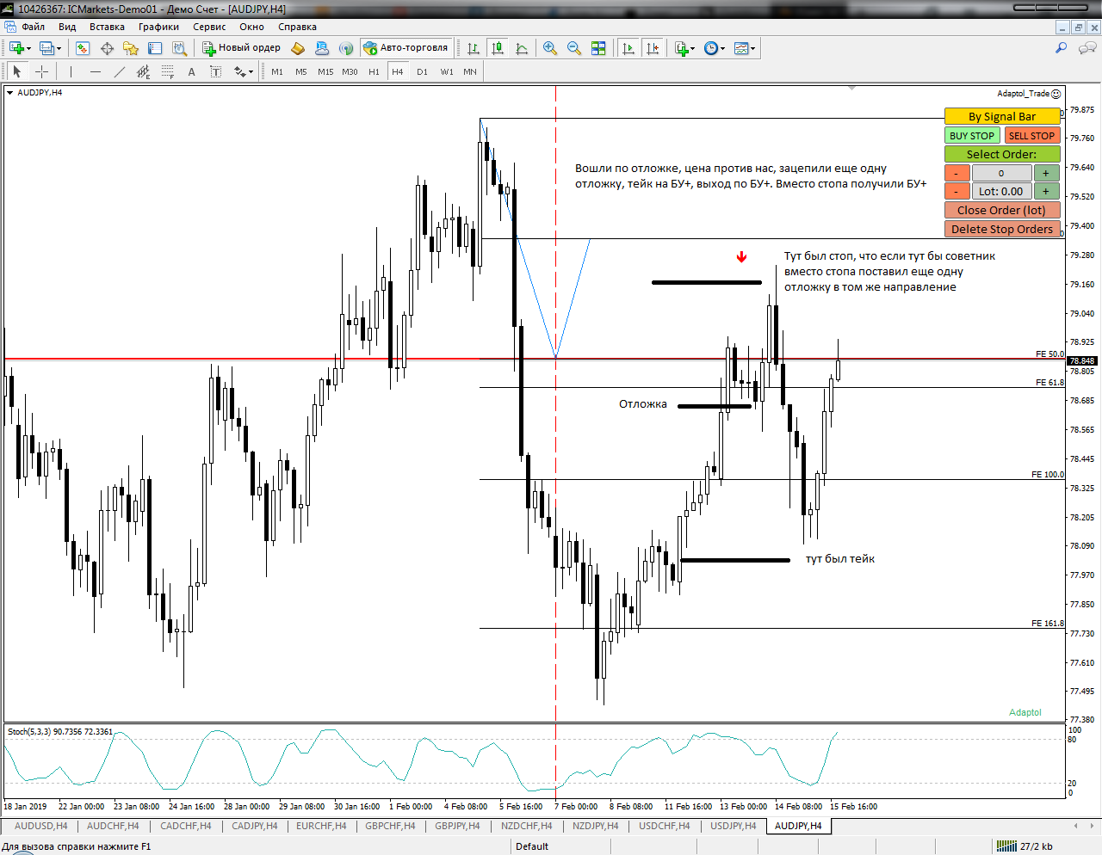
Task: Switch to the USDJPY,H4 chart tab
Action: 733,826
